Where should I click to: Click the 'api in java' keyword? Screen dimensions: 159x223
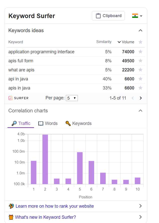(18, 79)
